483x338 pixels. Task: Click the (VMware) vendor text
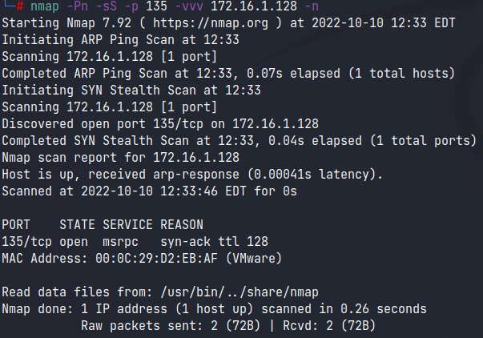(254, 259)
